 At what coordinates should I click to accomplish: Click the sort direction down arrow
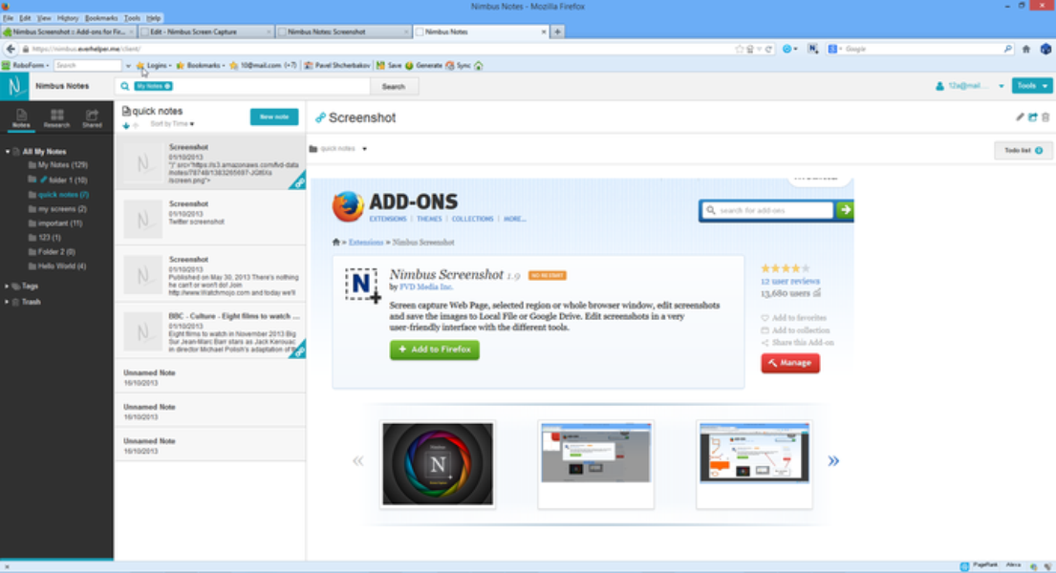tap(126, 125)
